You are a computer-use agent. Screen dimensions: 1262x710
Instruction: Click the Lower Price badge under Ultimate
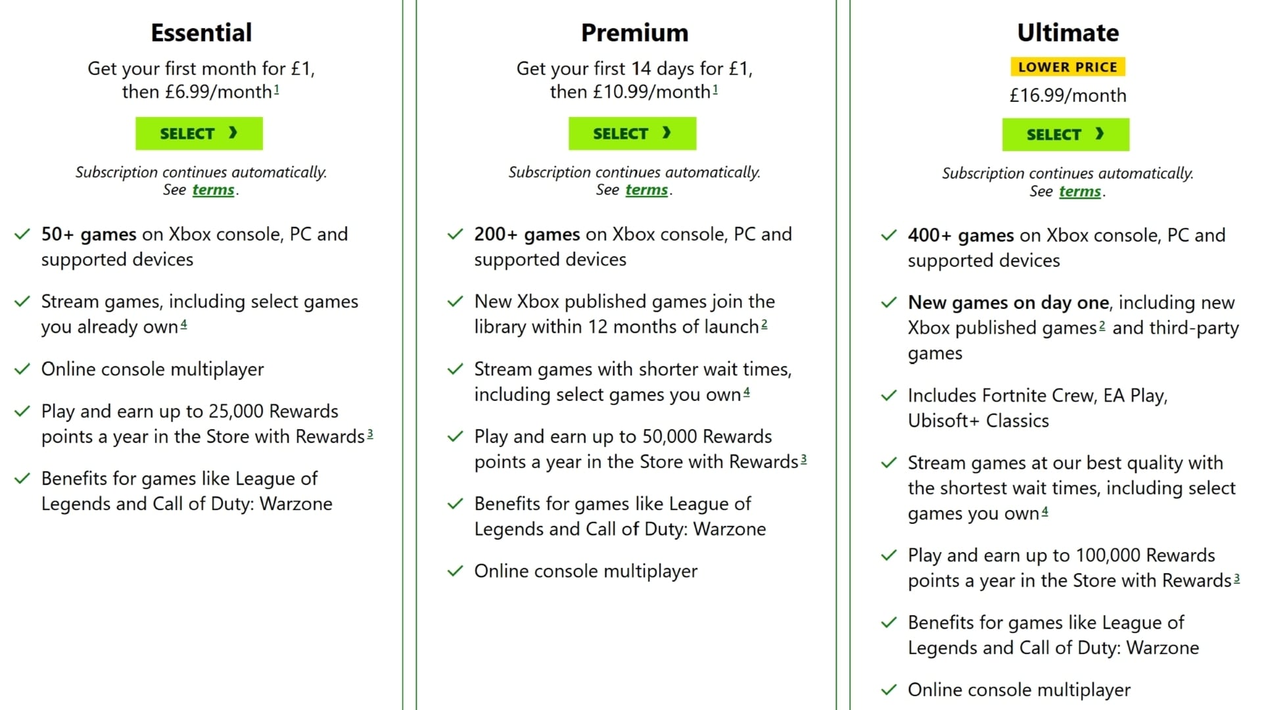pos(1067,67)
